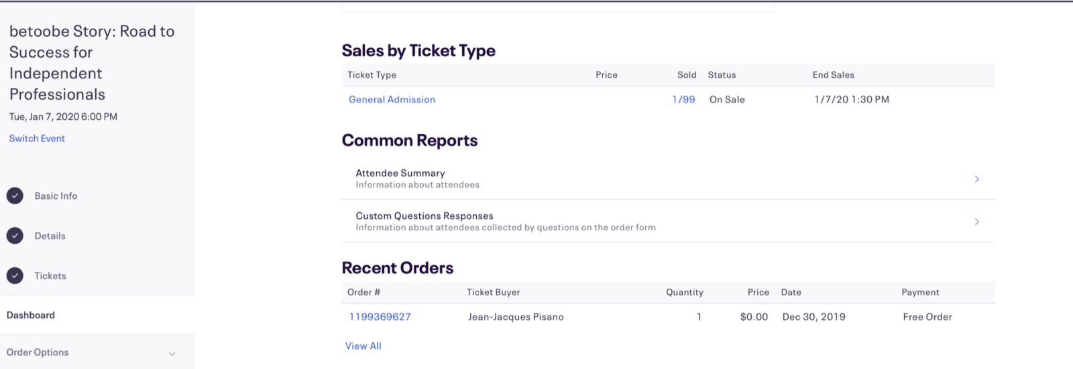The width and height of the screenshot is (1073, 369).
Task: Click the Switch Event link
Action: pyautogui.click(x=37, y=138)
